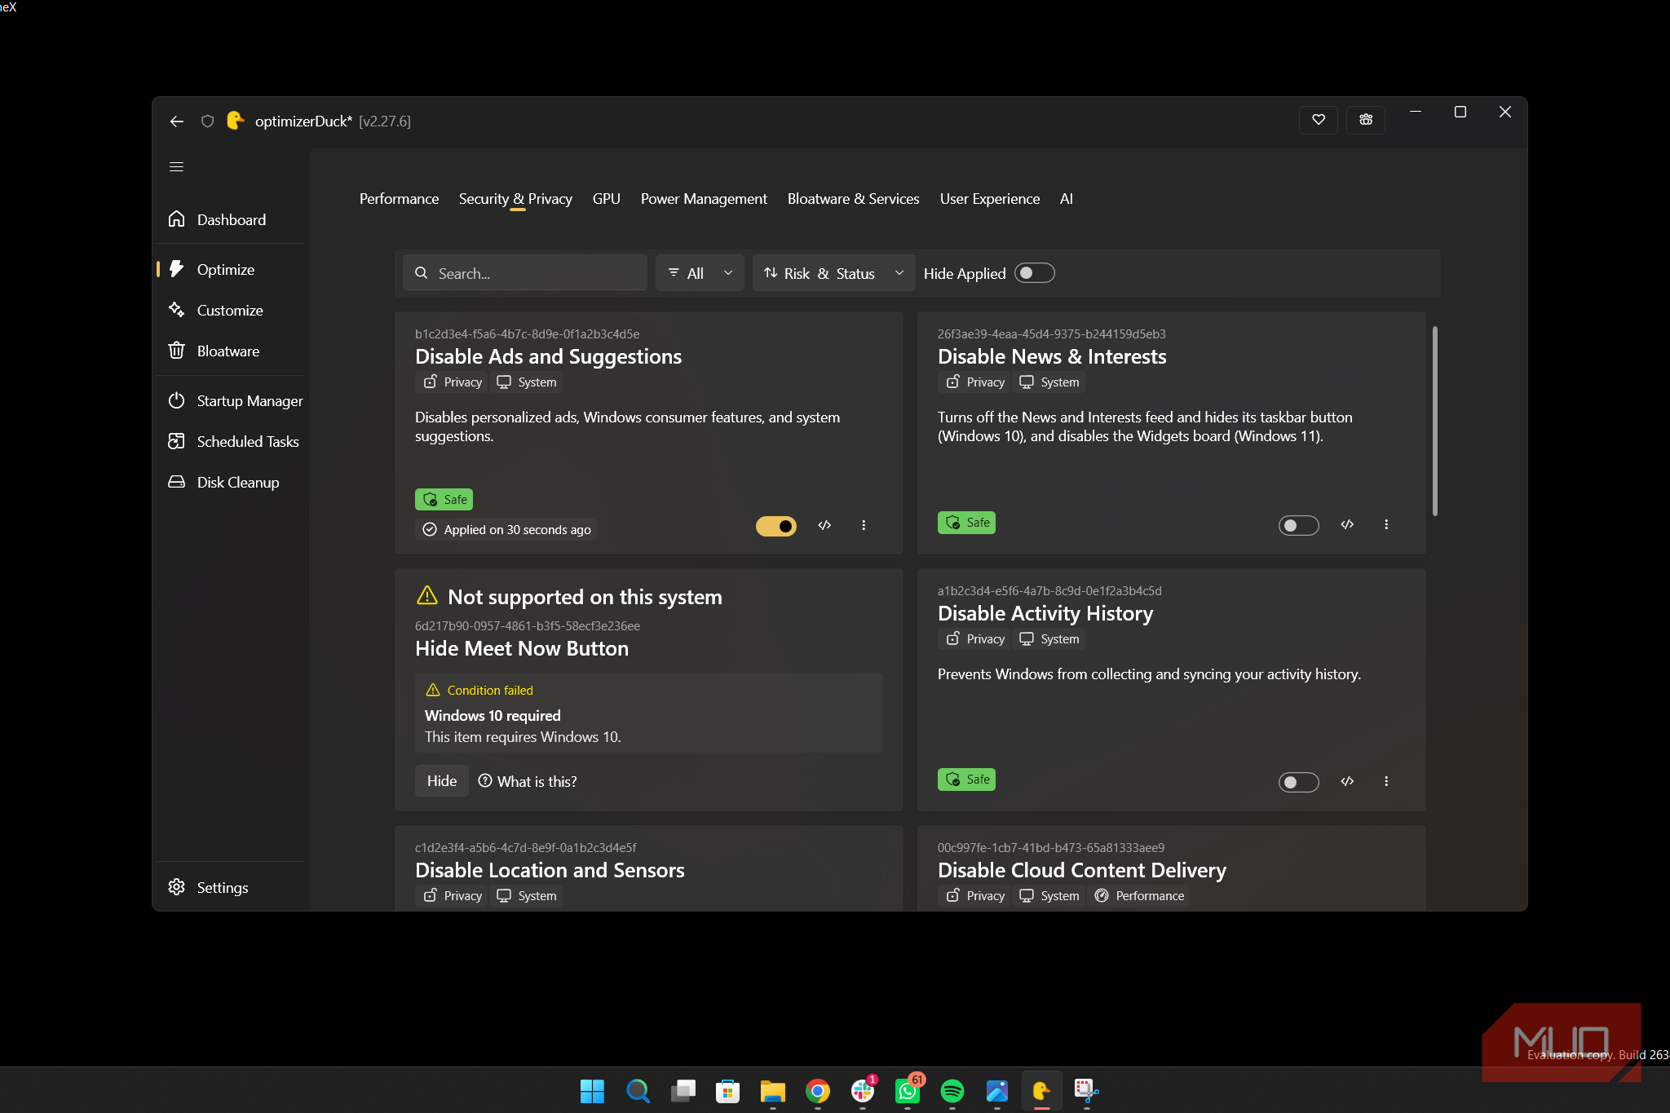Open Scheduled Tasks in sidebar

[231, 441]
